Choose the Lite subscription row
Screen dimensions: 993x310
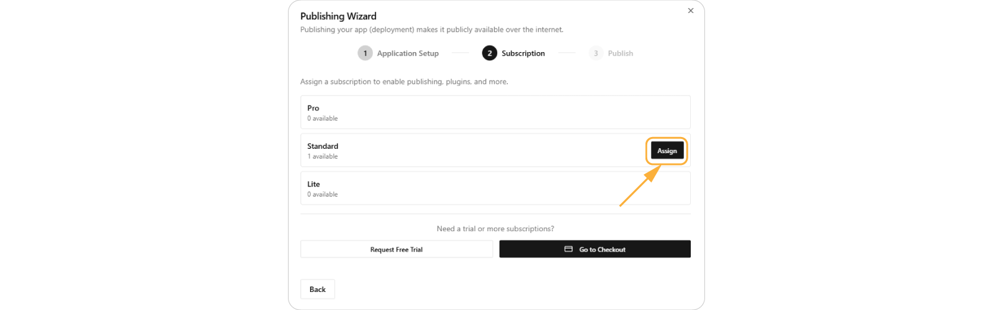click(495, 188)
